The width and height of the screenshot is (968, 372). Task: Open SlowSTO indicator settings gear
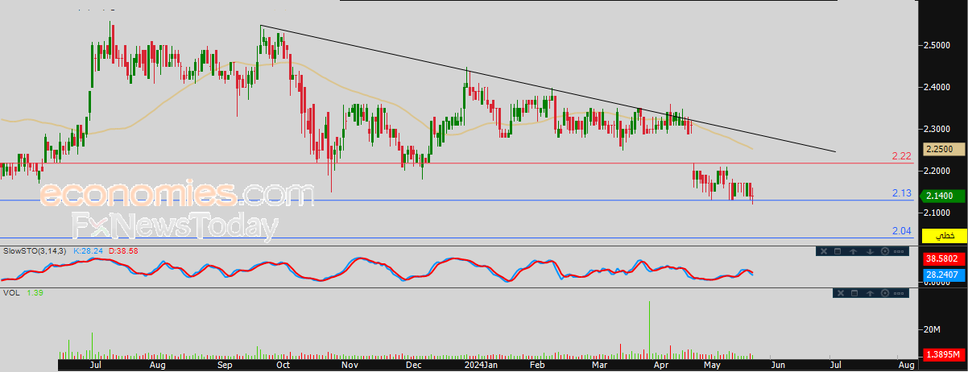coord(885,251)
